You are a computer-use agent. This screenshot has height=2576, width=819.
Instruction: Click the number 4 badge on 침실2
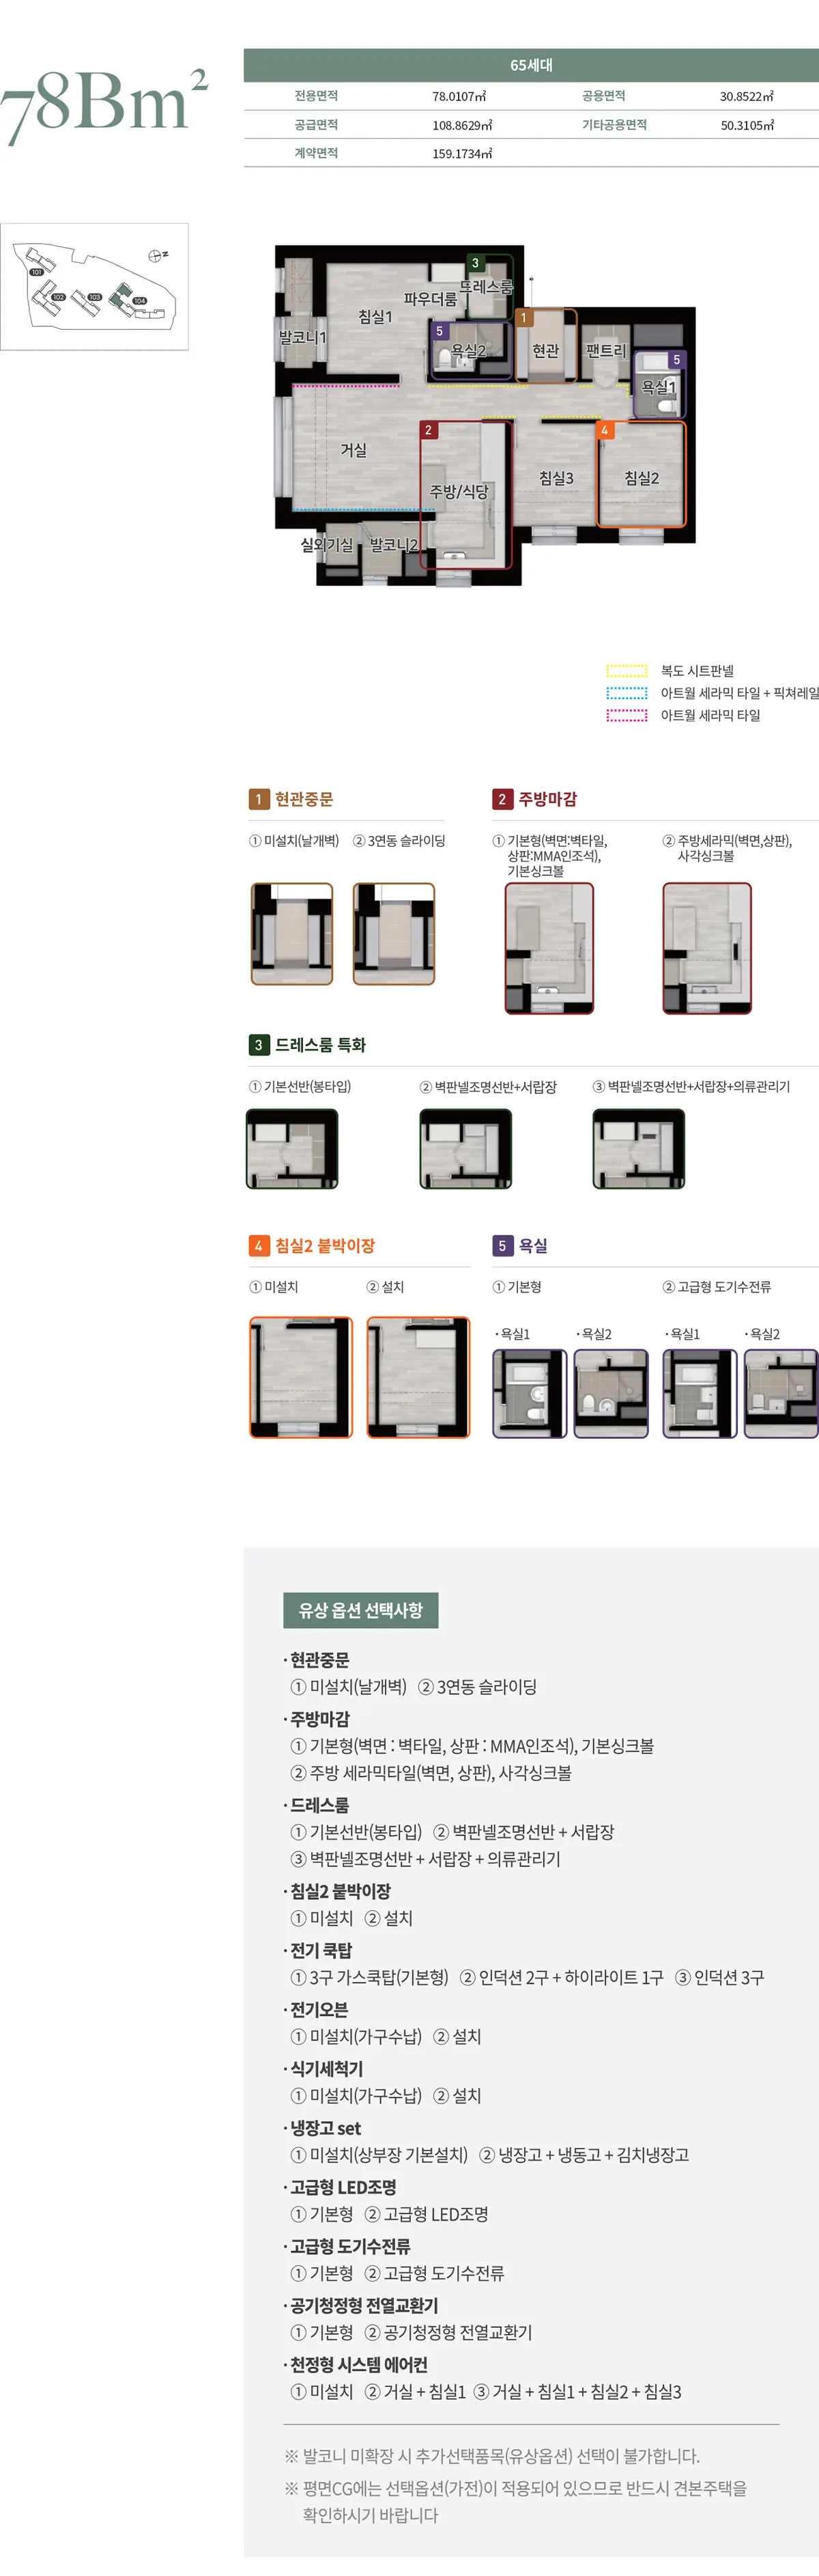pos(604,430)
